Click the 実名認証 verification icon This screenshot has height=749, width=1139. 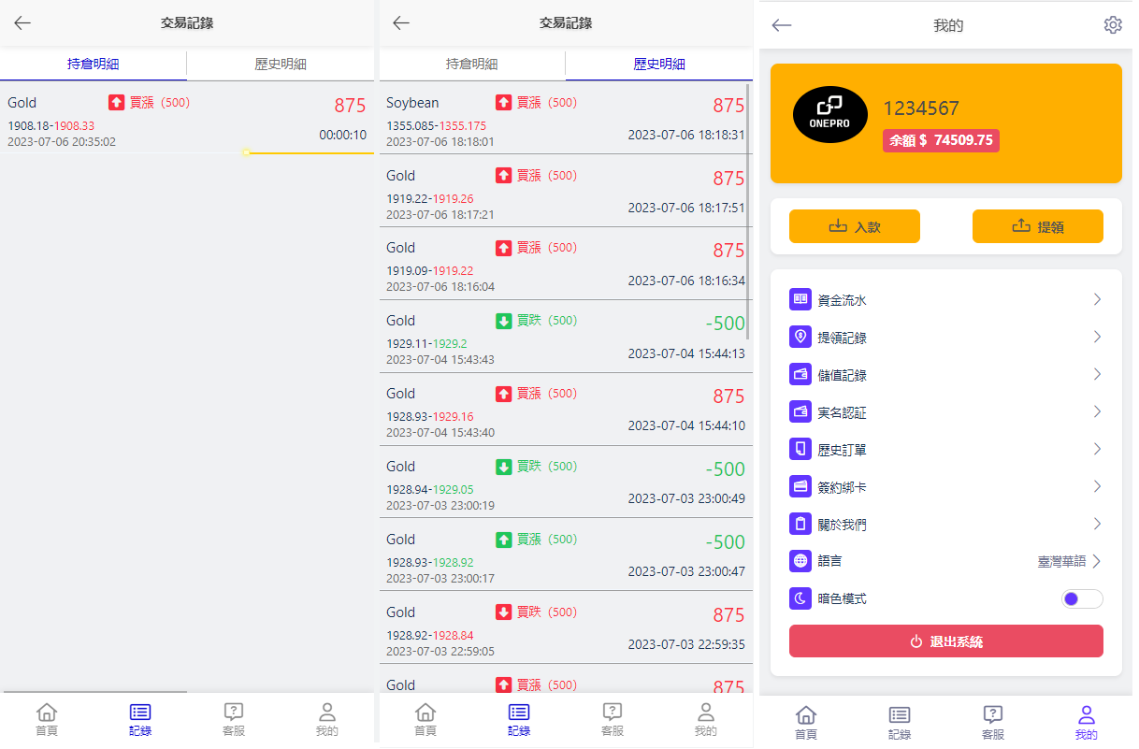[800, 411]
